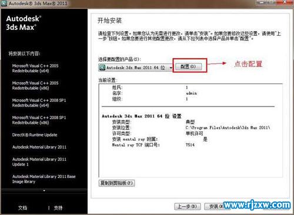Select Visual C++ 2008 SP1 Redistributable (x86)
Screen dimensions: 294x215
pyautogui.click(x=39, y=120)
